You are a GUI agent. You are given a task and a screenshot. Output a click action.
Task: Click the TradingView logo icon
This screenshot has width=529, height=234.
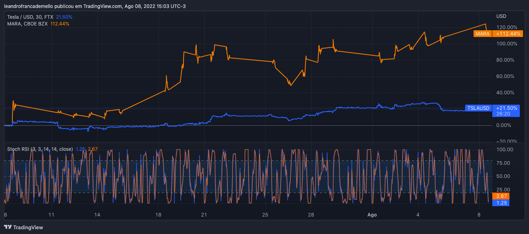(x=8, y=227)
